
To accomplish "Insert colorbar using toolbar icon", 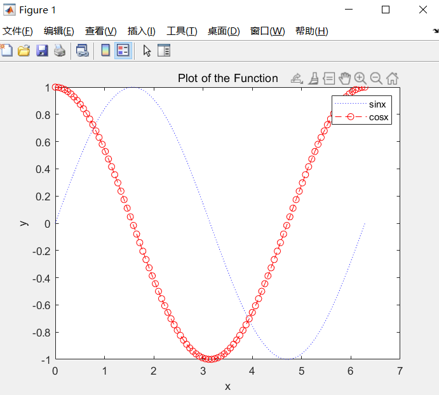I will coord(105,51).
